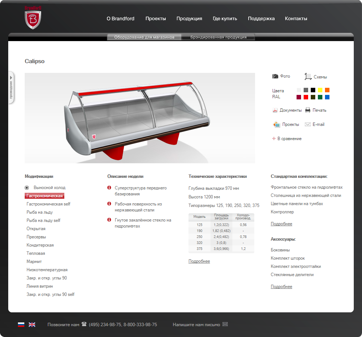Viewport: 362px width, 337px height.
Task: Switch to Оборудование для магазинов tab
Action: pyautogui.click(x=144, y=37)
